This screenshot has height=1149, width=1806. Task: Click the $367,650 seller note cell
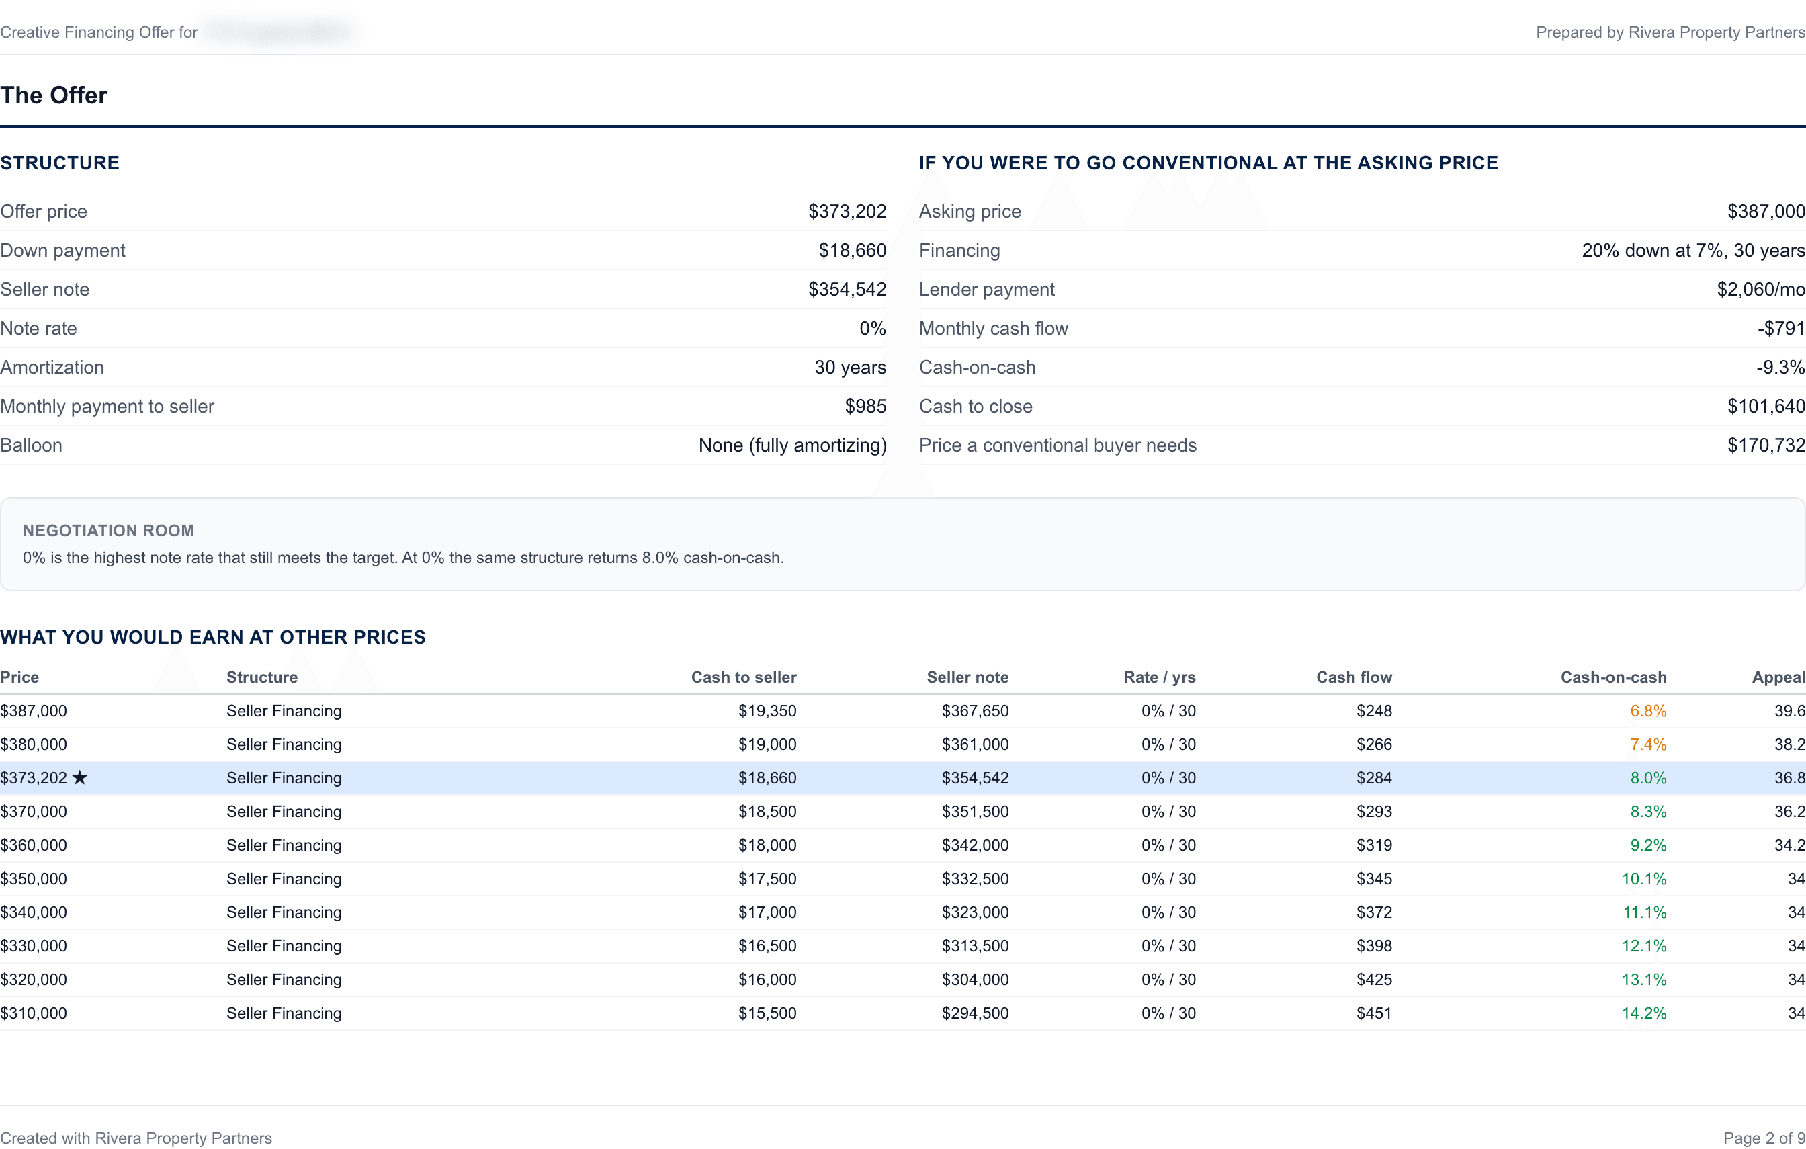[975, 711]
